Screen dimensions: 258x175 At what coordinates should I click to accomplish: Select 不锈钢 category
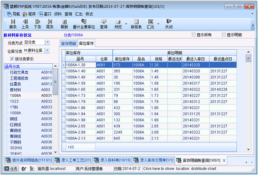[x=15, y=142]
